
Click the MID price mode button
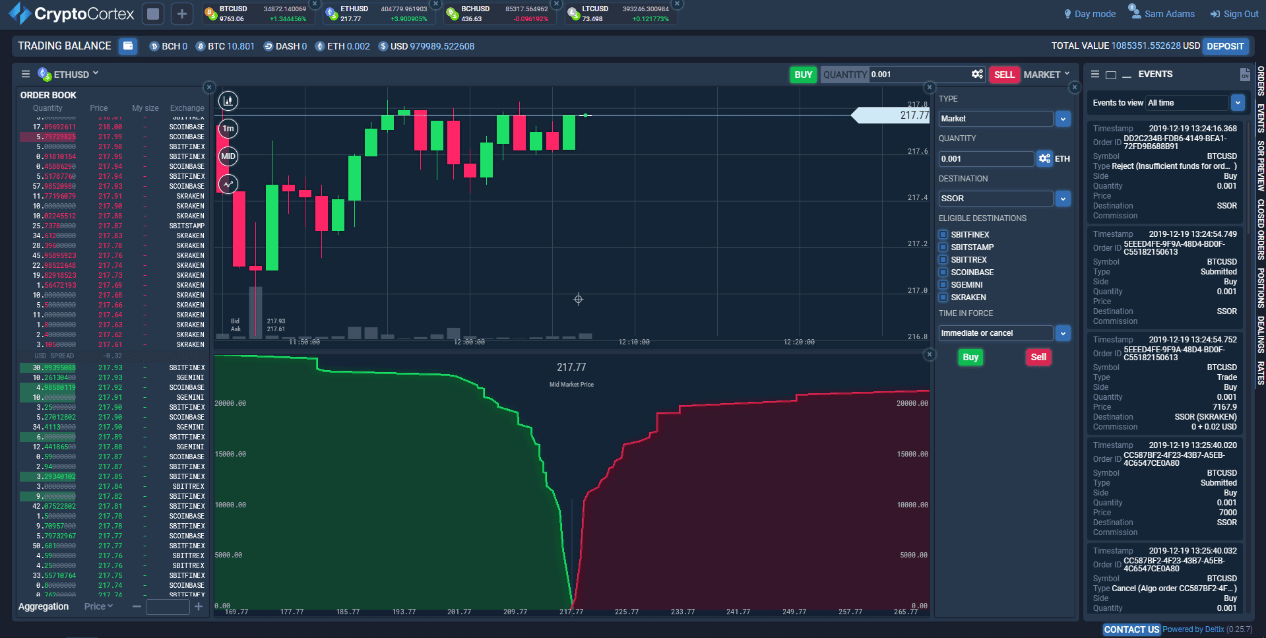[228, 156]
